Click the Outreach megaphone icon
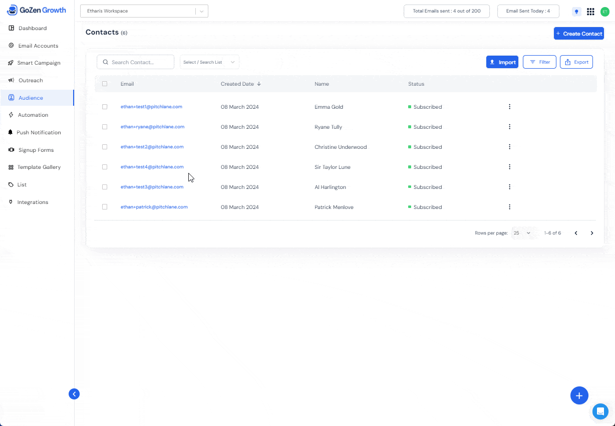The image size is (615, 426). tap(11, 80)
